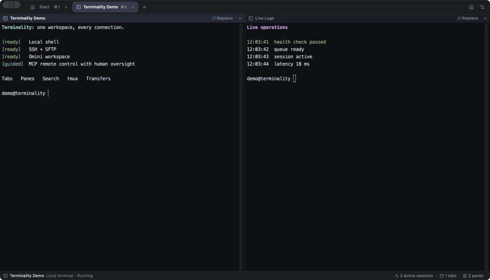
Task: Focus the Live Logs demo@terminality prompt
Action: [x=271, y=78]
